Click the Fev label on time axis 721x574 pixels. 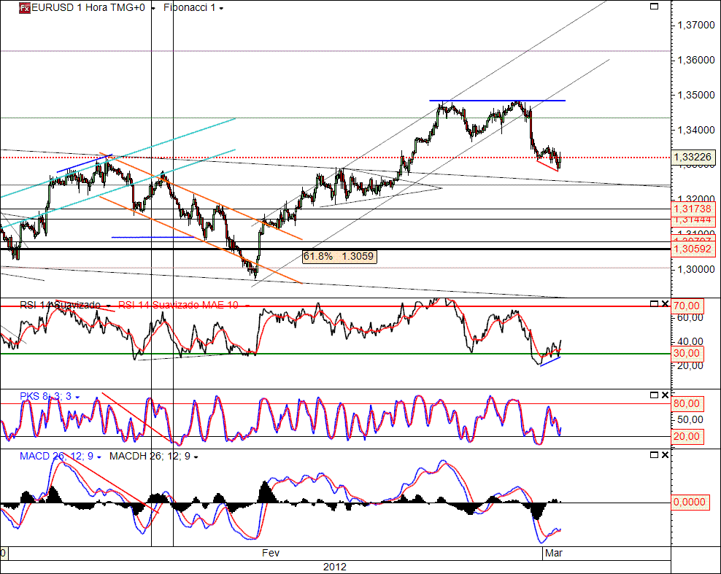[x=270, y=553]
